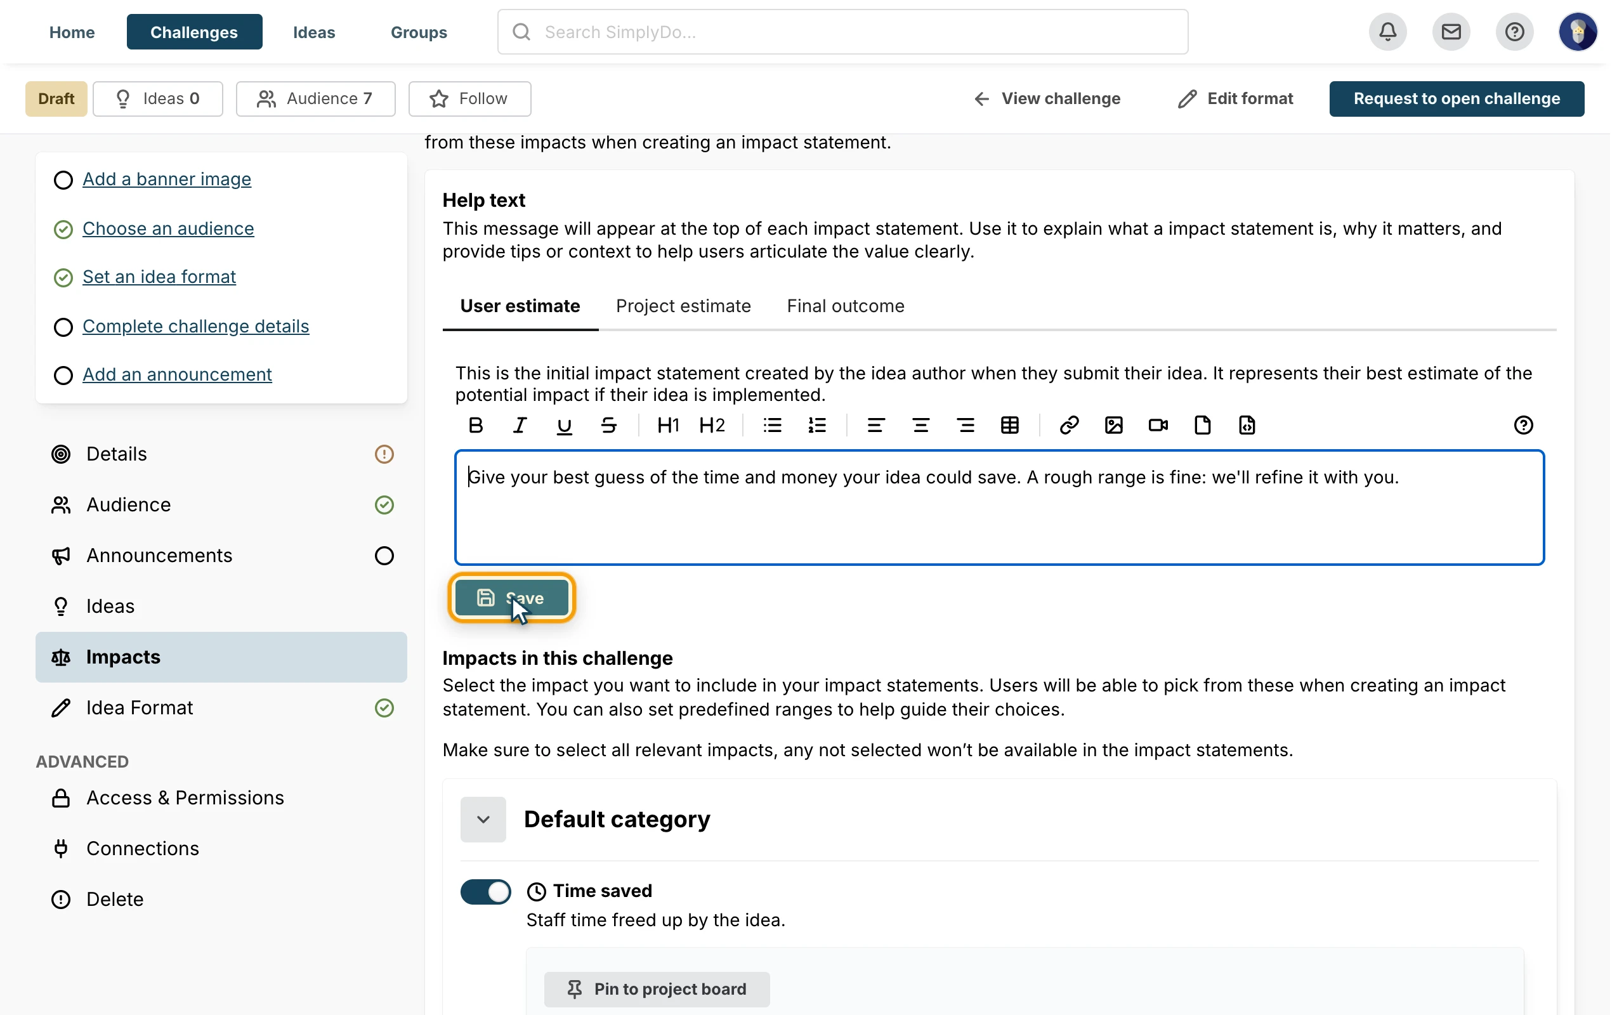
Task: Insert a file attachment
Action: (1203, 425)
